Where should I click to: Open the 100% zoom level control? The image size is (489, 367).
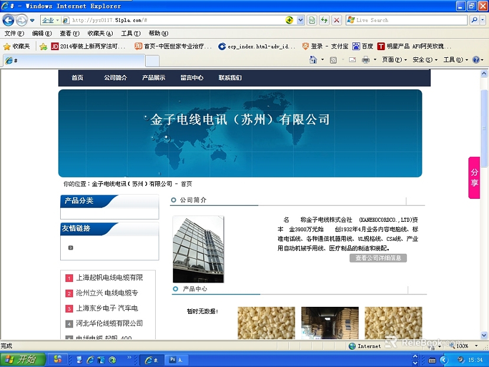coord(463,346)
